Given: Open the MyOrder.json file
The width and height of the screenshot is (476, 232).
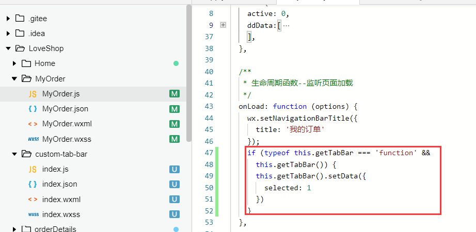Looking at the screenshot, I should [65, 109].
